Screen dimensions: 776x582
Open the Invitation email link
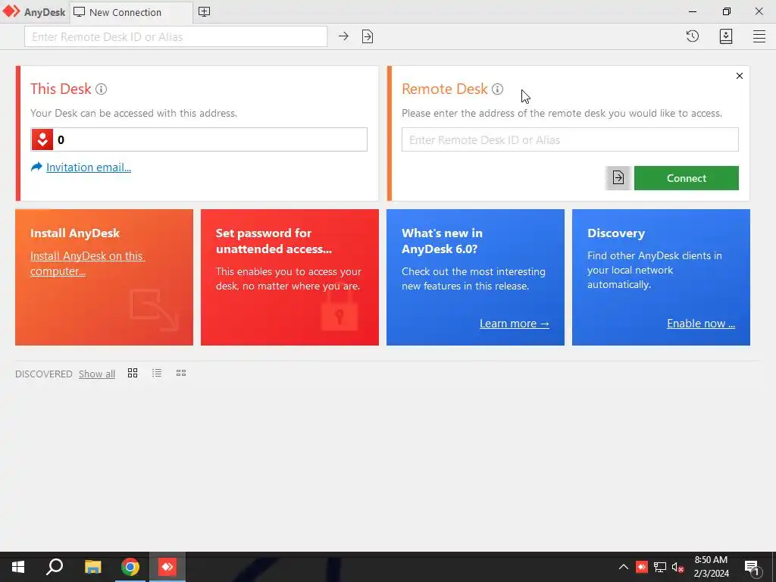pos(89,167)
